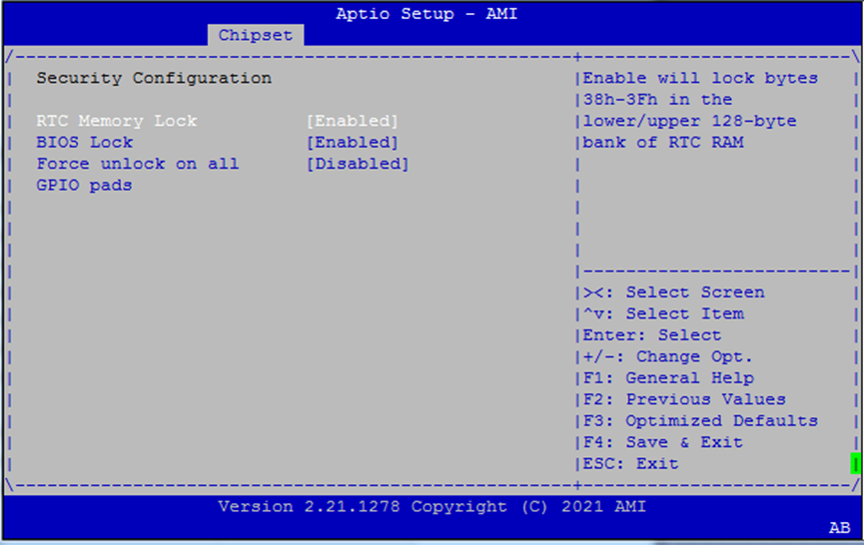864x545 pixels.
Task: Click the green terminal cursor block
Action: 855,463
